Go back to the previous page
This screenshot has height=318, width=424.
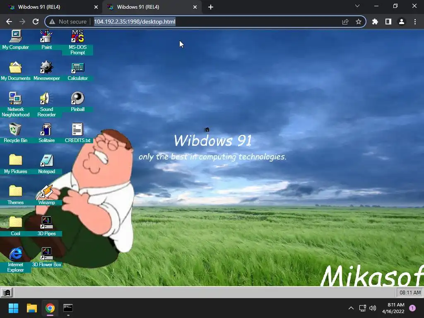click(9, 22)
